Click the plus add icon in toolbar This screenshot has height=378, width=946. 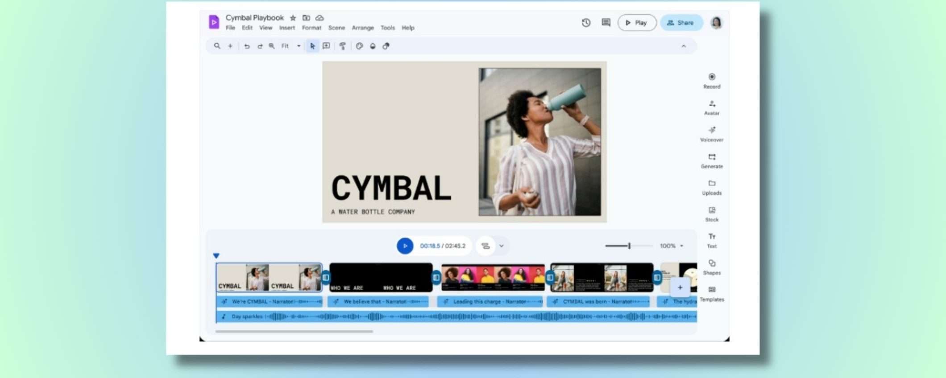point(230,46)
